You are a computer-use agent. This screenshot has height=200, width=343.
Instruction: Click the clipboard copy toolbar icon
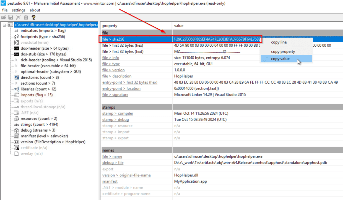click(26, 17)
